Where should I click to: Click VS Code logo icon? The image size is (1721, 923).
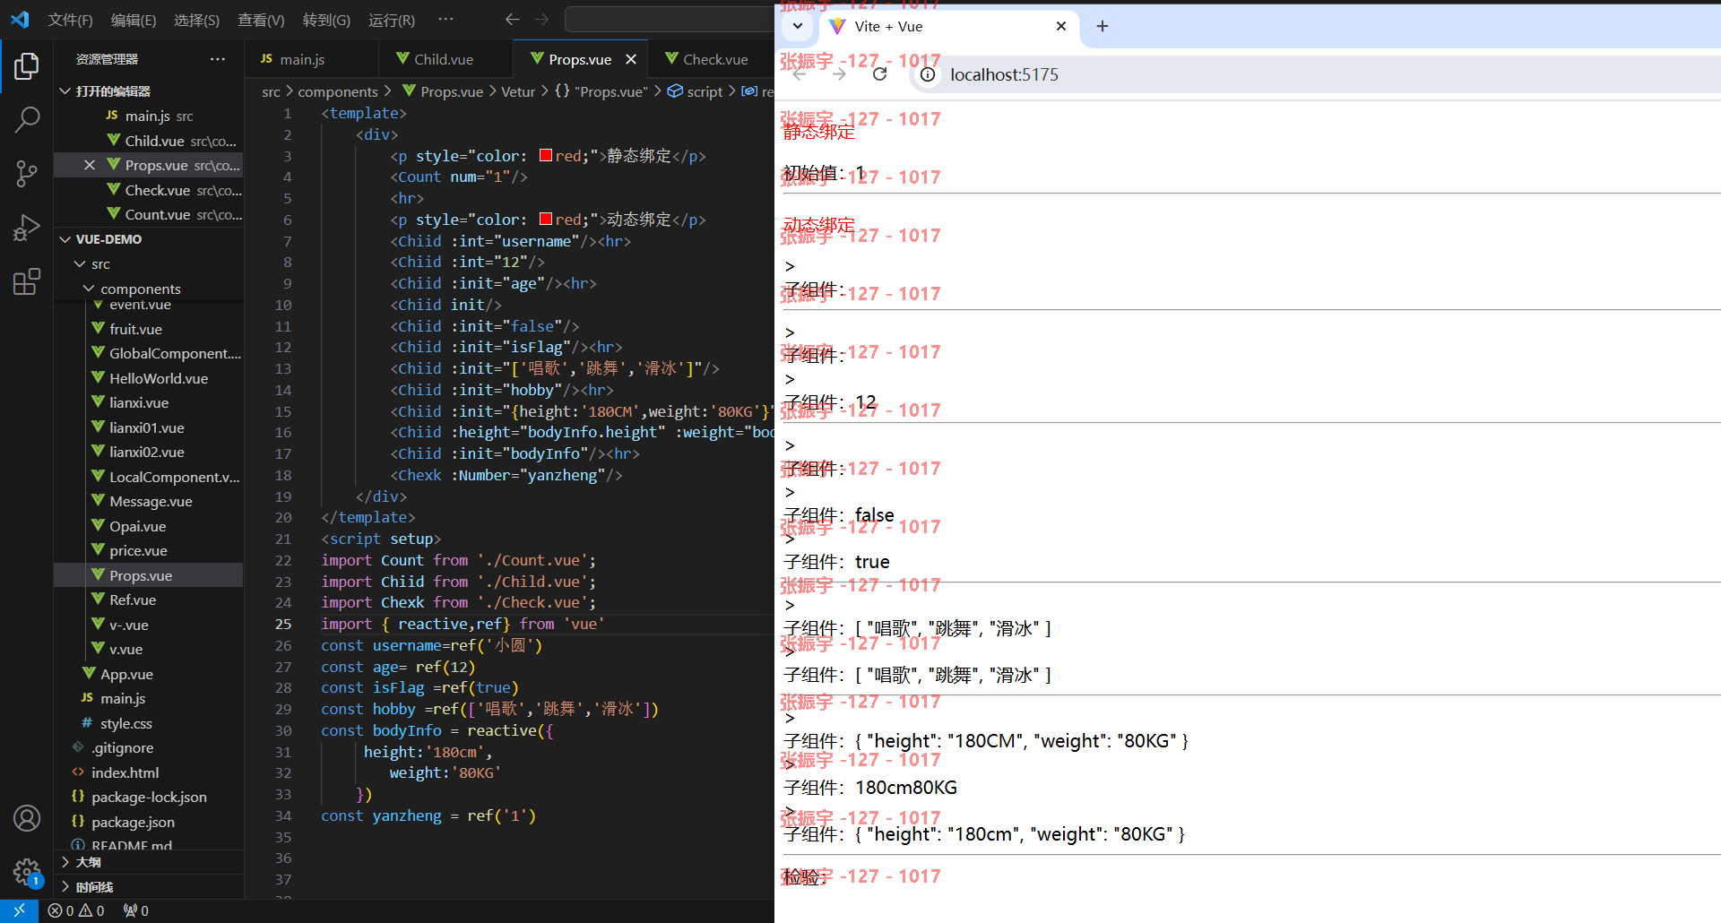click(x=20, y=19)
